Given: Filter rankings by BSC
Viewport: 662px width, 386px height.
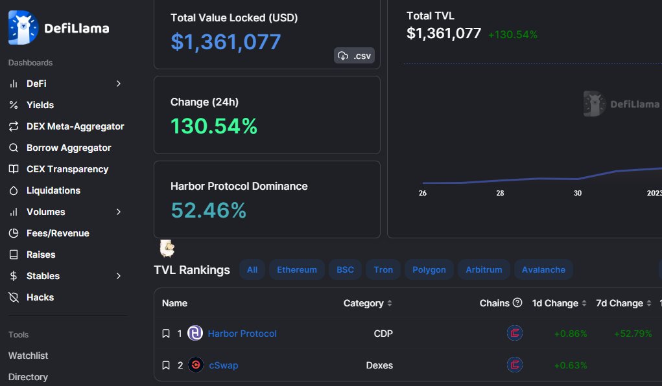Looking at the screenshot, I should (x=345, y=269).
